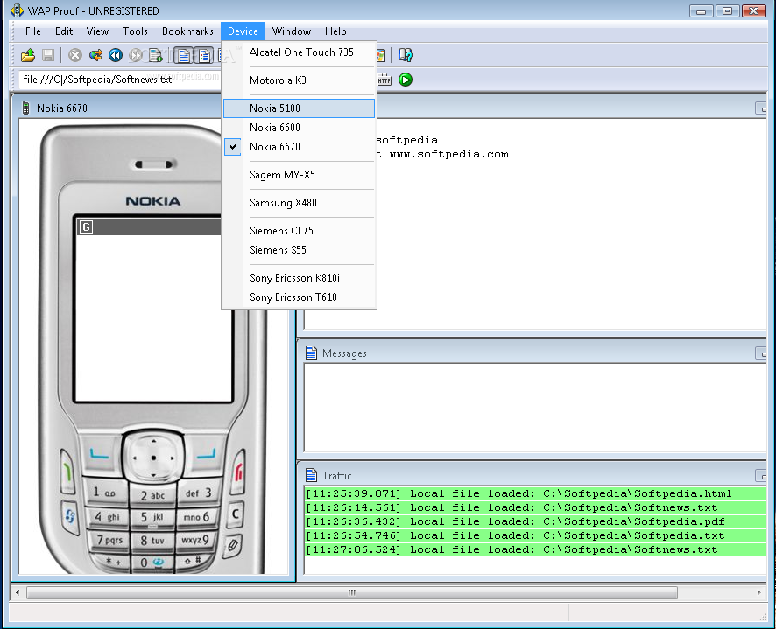Choose Sony Ericsson T610 device

click(299, 297)
